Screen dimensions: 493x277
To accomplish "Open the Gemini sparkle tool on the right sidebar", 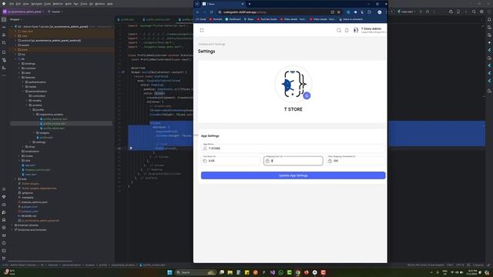I will [489, 42].
